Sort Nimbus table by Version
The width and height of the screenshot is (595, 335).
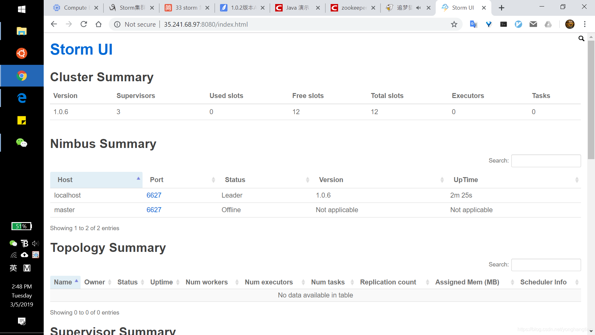pos(379,180)
